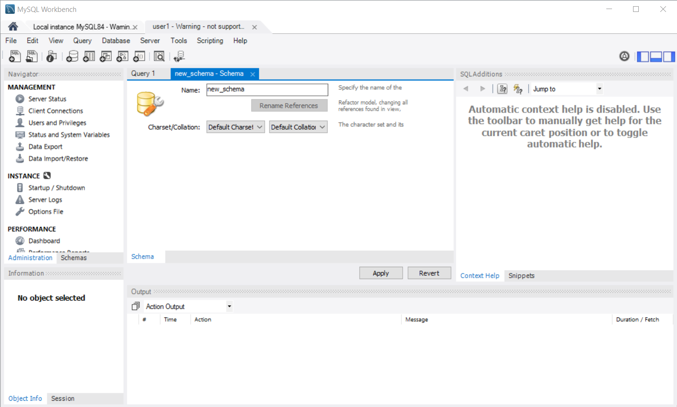Select the Context Help tab
This screenshot has height=407, width=677.
pyautogui.click(x=480, y=276)
